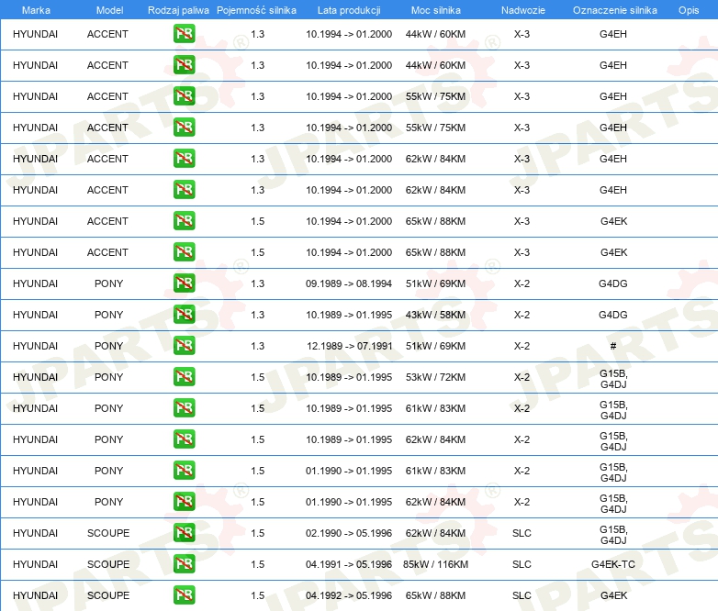Image resolution: width=718 pixels, height=611 pixels.
Task: Click HYUNDAI in the 85kW / 116KM row
Action: [x=35, y=564]
